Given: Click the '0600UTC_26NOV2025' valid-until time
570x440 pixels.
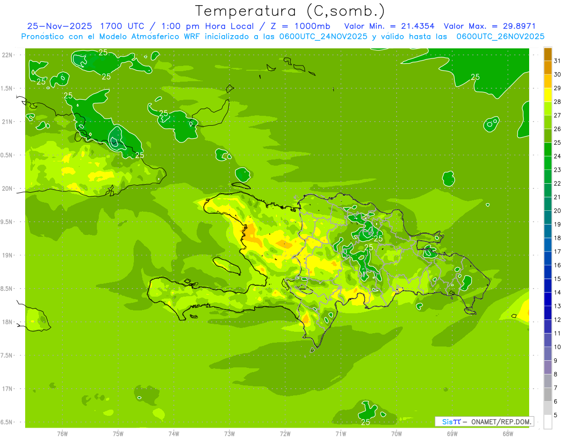Looking at the screenshot, I should click(500, 37).
